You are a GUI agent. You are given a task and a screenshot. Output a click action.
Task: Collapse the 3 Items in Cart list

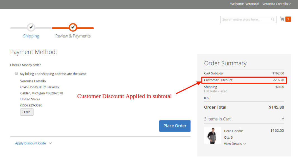point(283,119)
